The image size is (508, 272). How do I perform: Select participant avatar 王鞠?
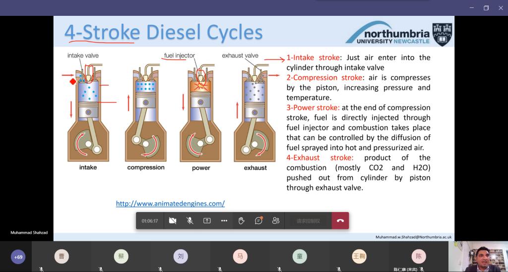point(359,257)
